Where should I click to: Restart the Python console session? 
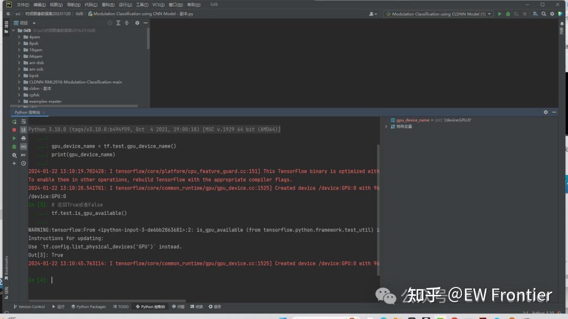[x=14, y=121]
